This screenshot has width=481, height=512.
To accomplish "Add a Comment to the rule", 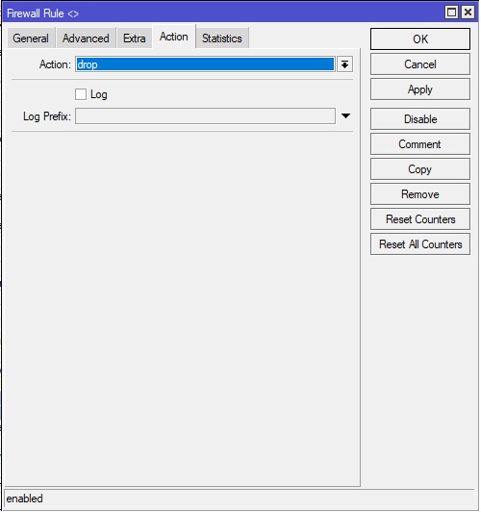I will 420,144.
